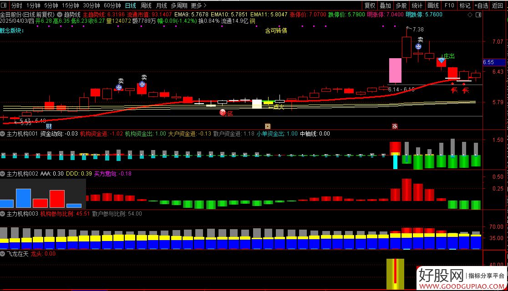The image size is (508, 291).
Task: Click the tall red 主力机构002 histogram bar
Action: pyautogui.click(x=406, y=190)
